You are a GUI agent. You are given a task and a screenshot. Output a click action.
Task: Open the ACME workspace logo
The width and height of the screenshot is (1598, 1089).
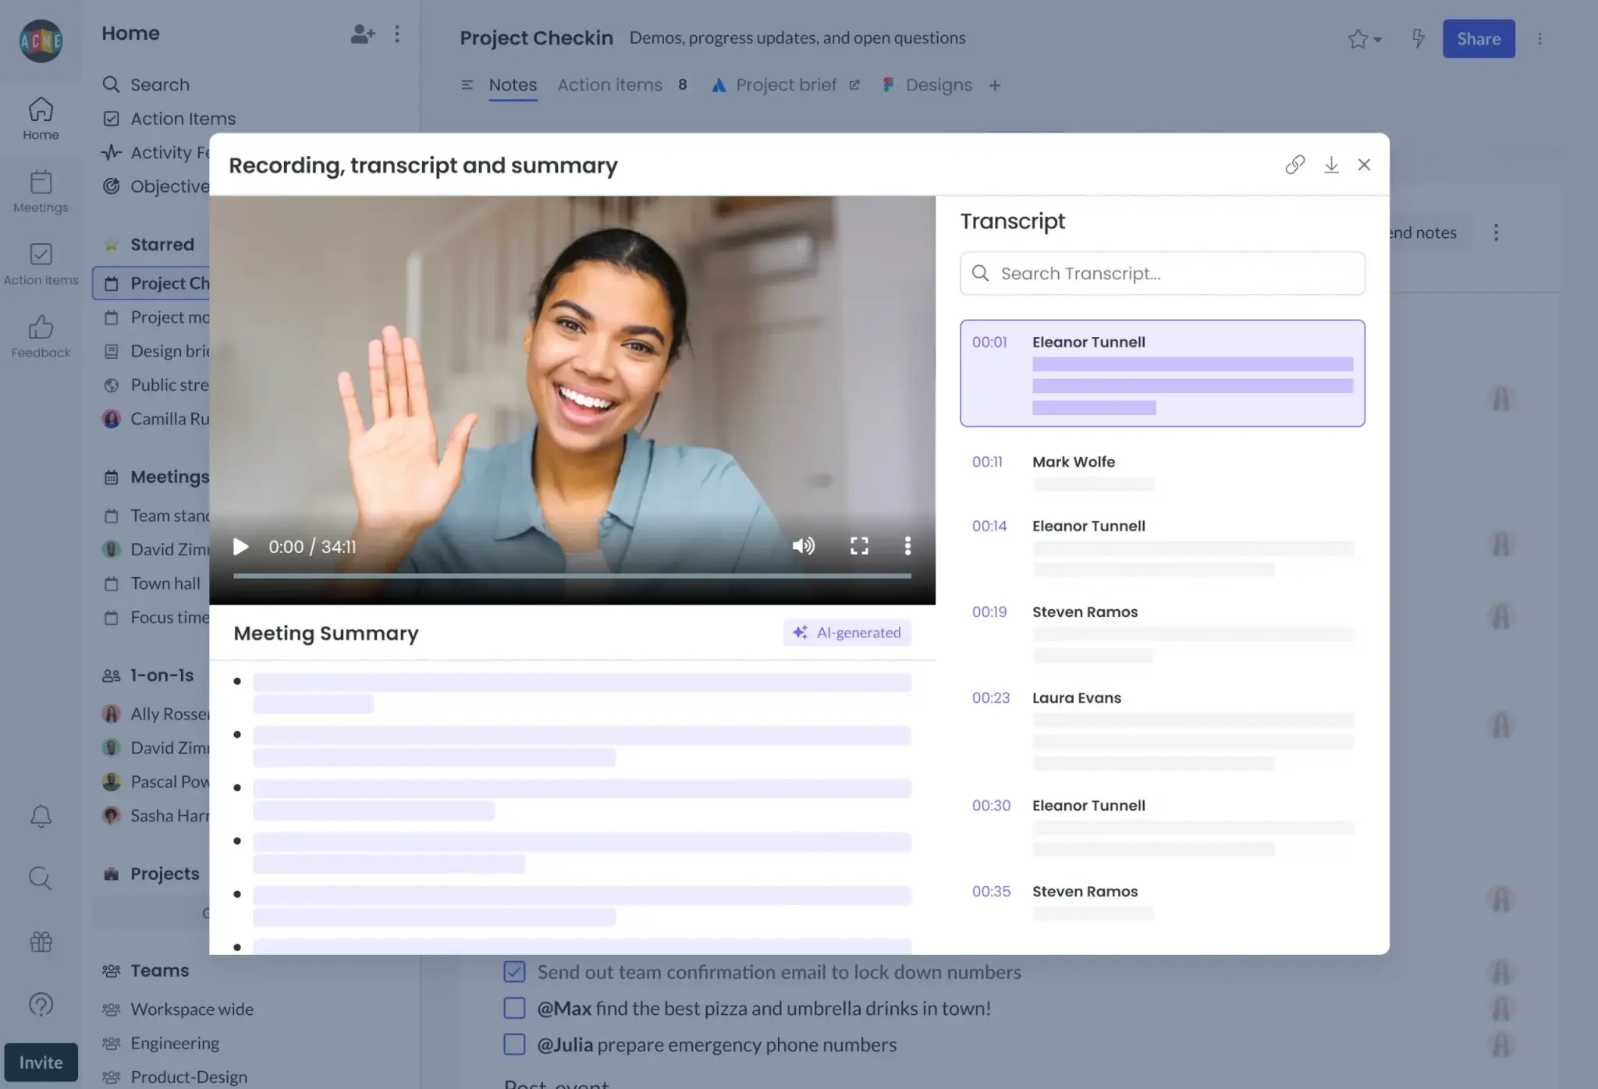pos(41,41)
